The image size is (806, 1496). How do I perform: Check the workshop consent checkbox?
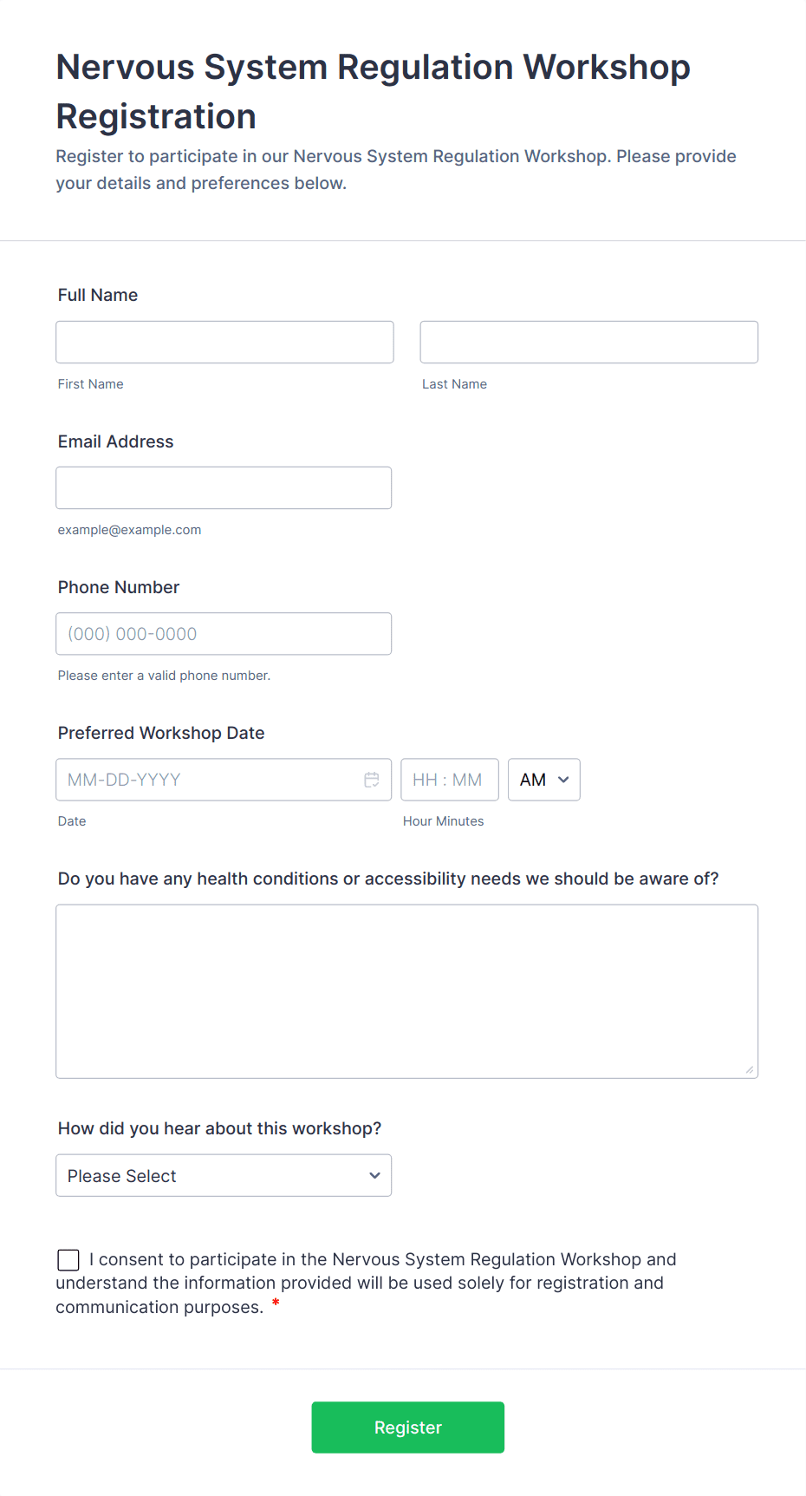[x=68, y=1260]
